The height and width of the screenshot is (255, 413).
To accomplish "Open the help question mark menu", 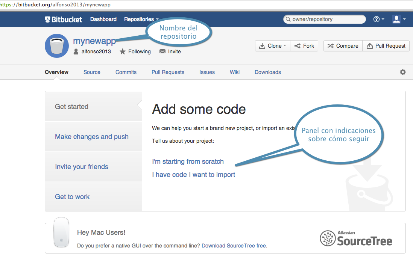I will pos(378,19).
